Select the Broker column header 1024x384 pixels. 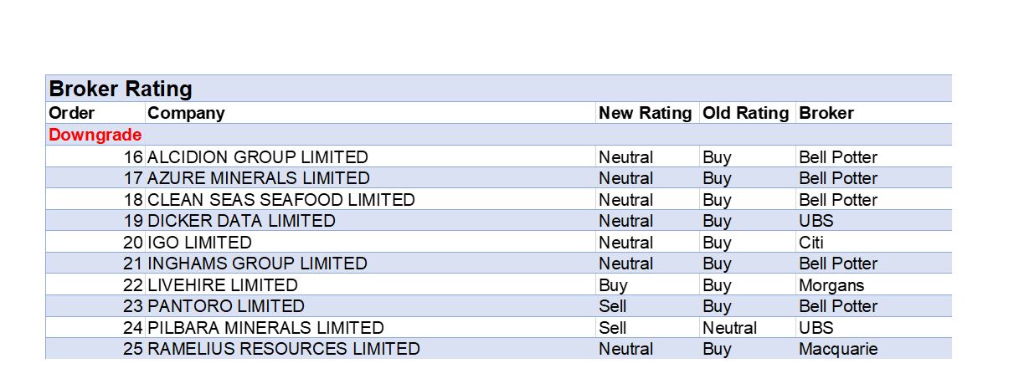click(826, 113)
